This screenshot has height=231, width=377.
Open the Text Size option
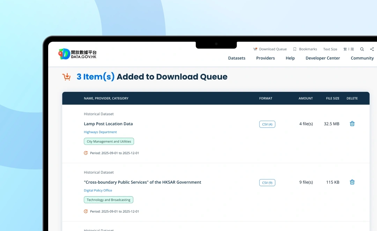330,49
